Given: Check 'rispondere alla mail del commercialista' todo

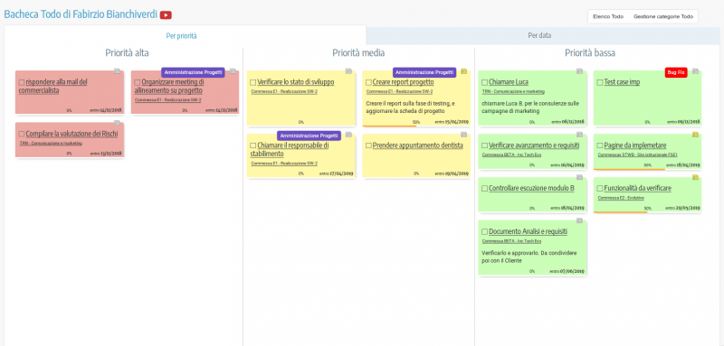Looking at the screenshot, I should [22, 82].
